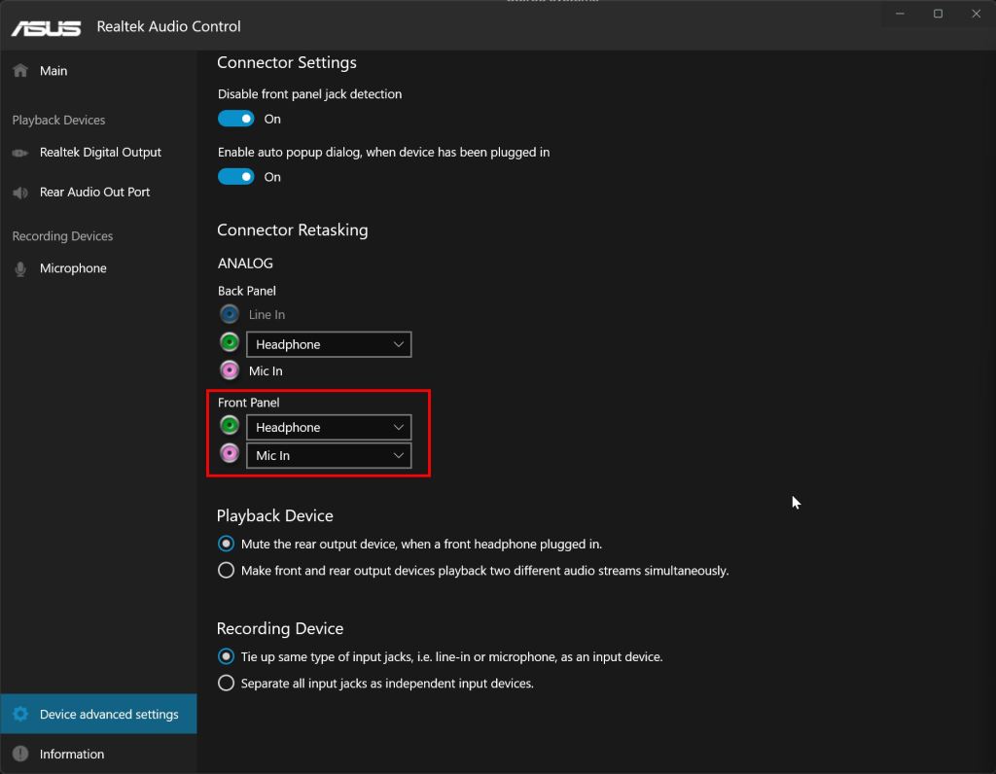The height and width of the screenshot is (774, 996).
Task: Minimize the Realtek Audio Control window
Action: click(900, 14)
